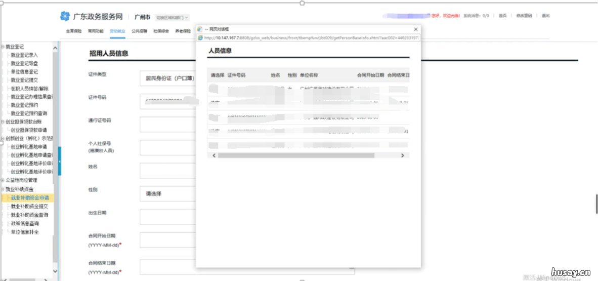Click the 修改密码 link
598x281 pixels.
524,16
